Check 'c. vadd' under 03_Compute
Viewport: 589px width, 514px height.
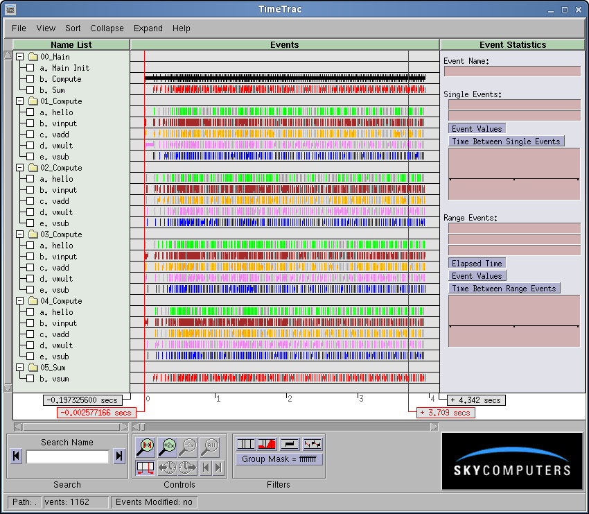click(x=30, y=268)
